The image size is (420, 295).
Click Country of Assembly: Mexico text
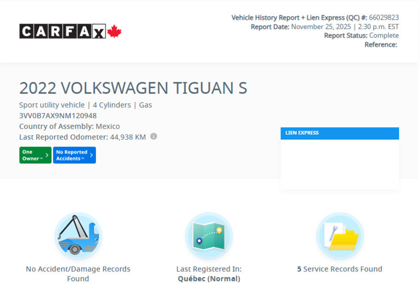coord(69,126)
